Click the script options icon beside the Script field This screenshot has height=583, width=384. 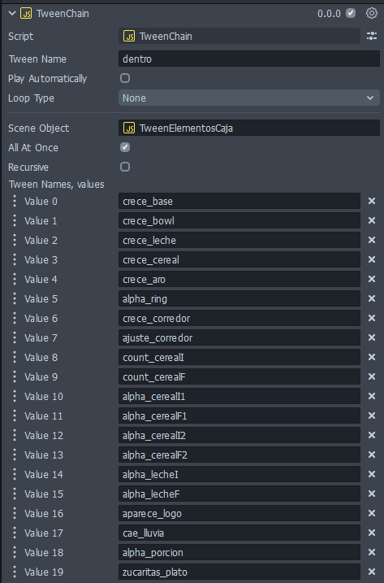pyautogui.click(x=371, y=36)
